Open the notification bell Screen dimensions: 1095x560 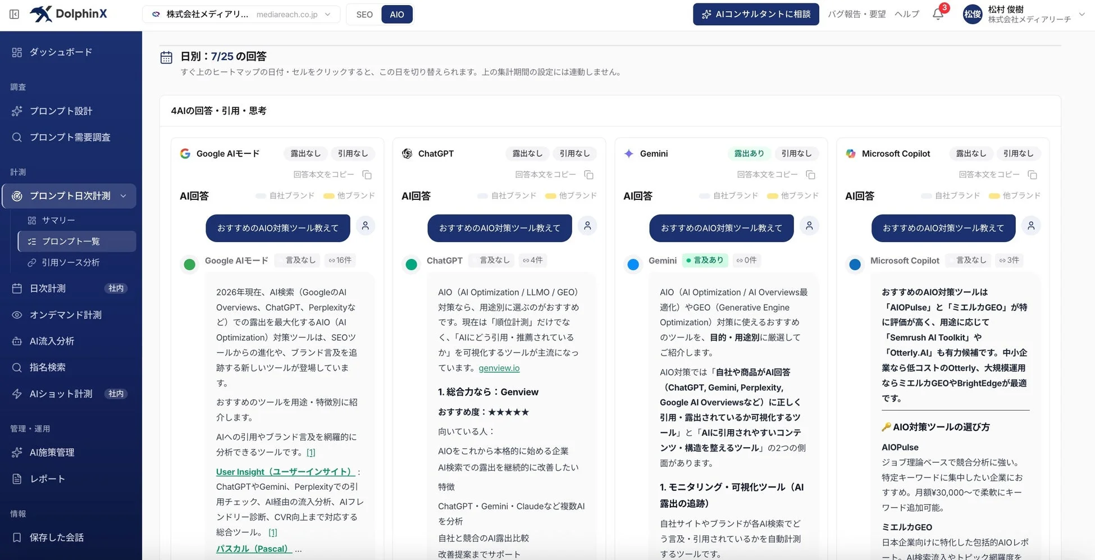click(x=938, y=14)
